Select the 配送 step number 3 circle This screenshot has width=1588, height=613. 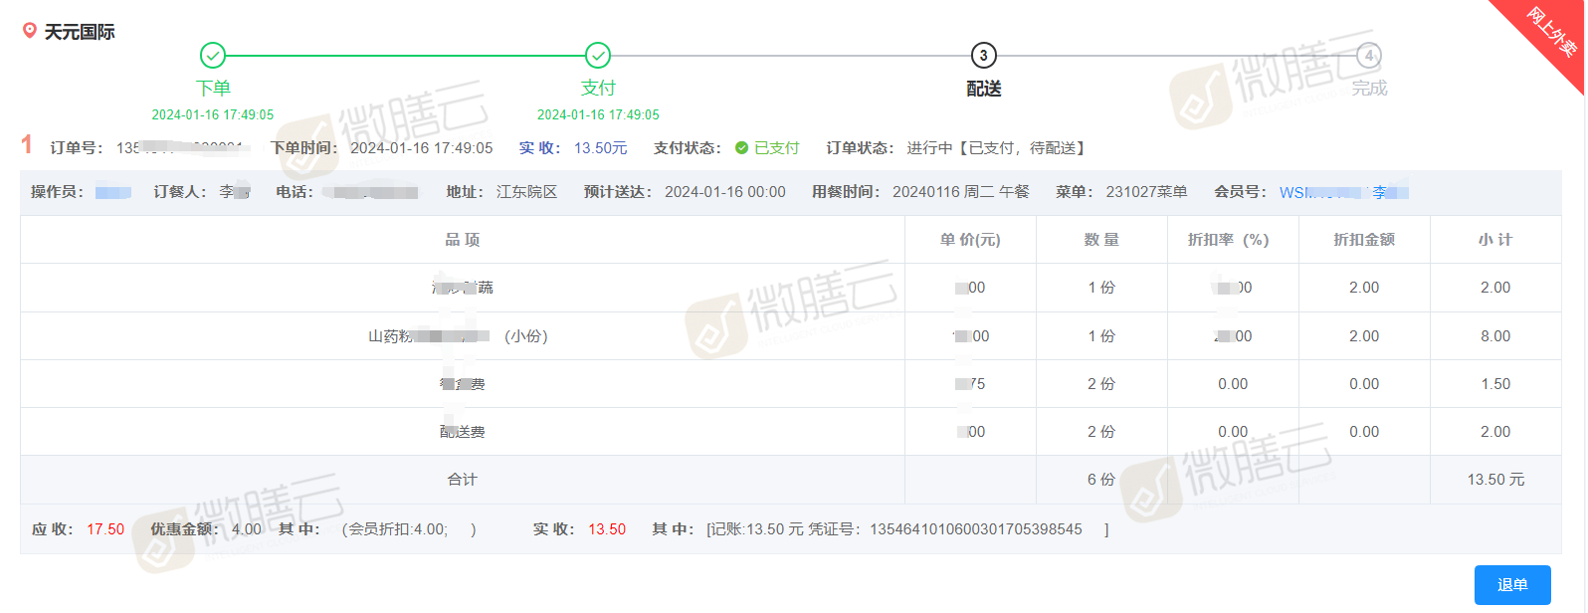[x=983, y=56]
